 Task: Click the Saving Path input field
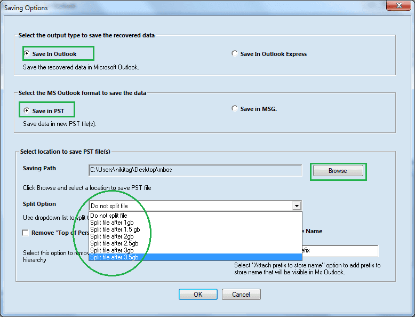coord(195,170)
